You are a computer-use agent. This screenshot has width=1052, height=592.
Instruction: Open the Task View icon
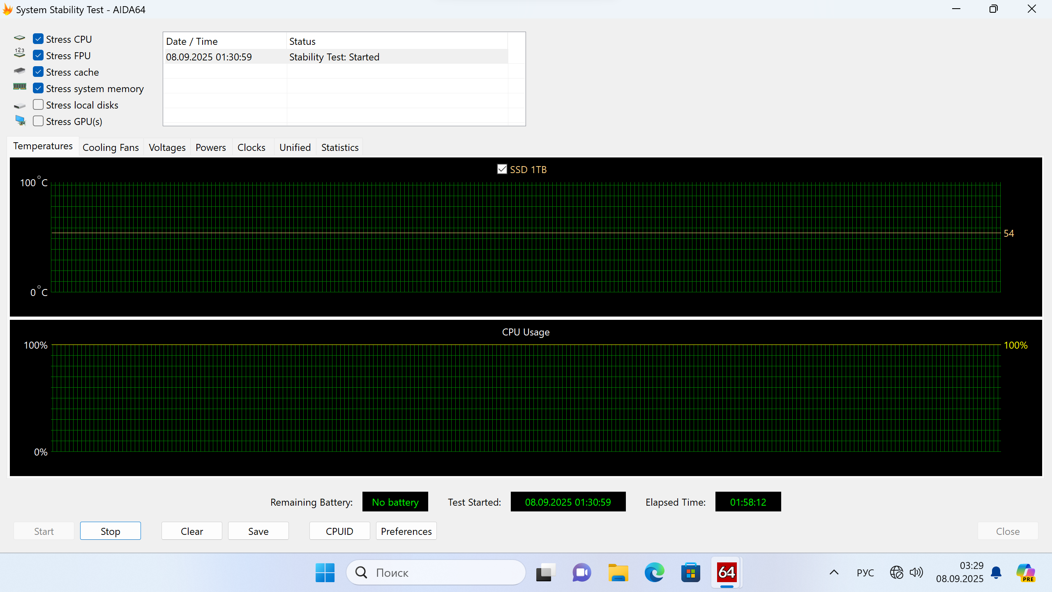tap(546, 572)
